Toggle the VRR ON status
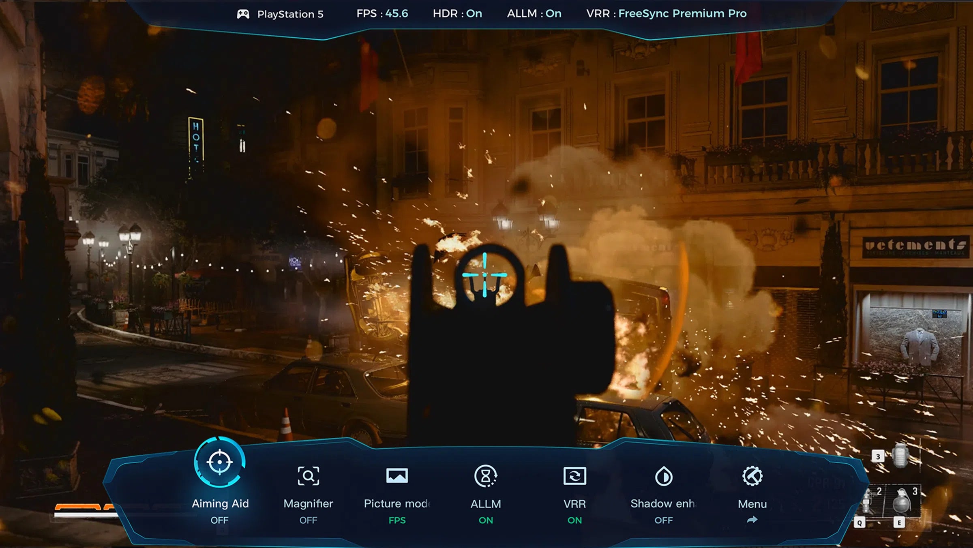This screenshot has height=548, width=973. [x=574, y=520]
